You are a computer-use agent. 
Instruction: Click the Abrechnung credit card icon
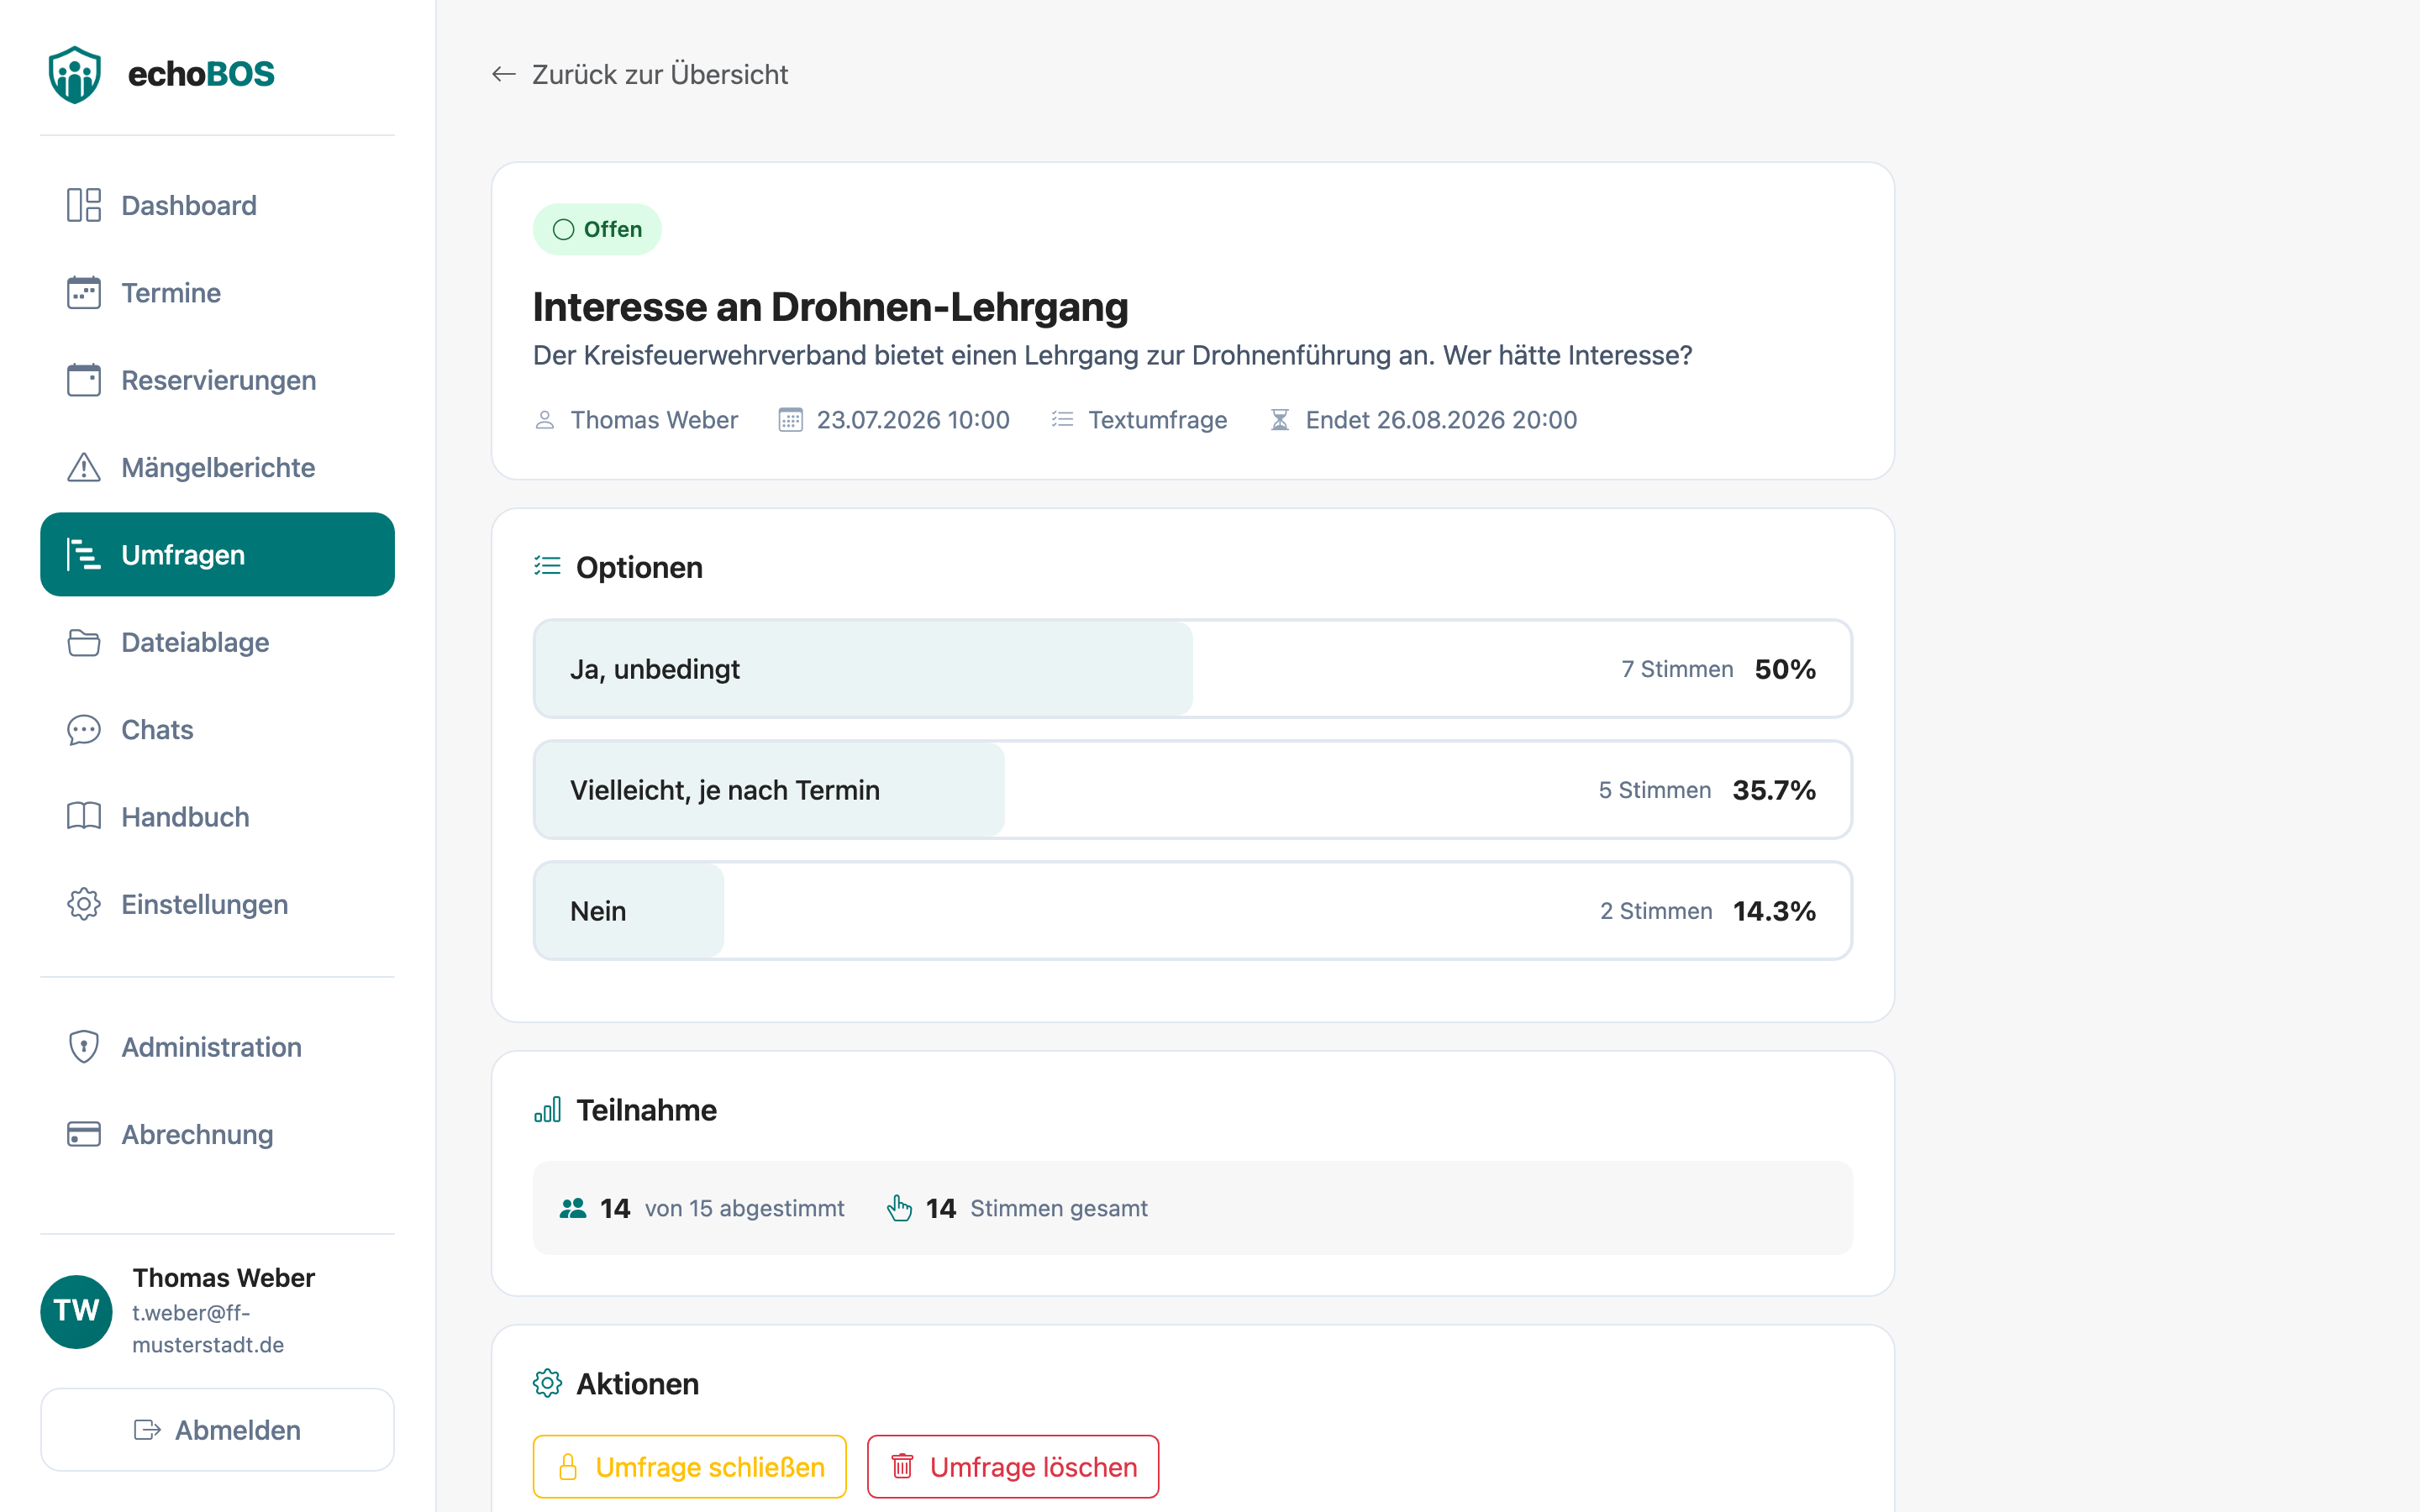coord(84,1134)
